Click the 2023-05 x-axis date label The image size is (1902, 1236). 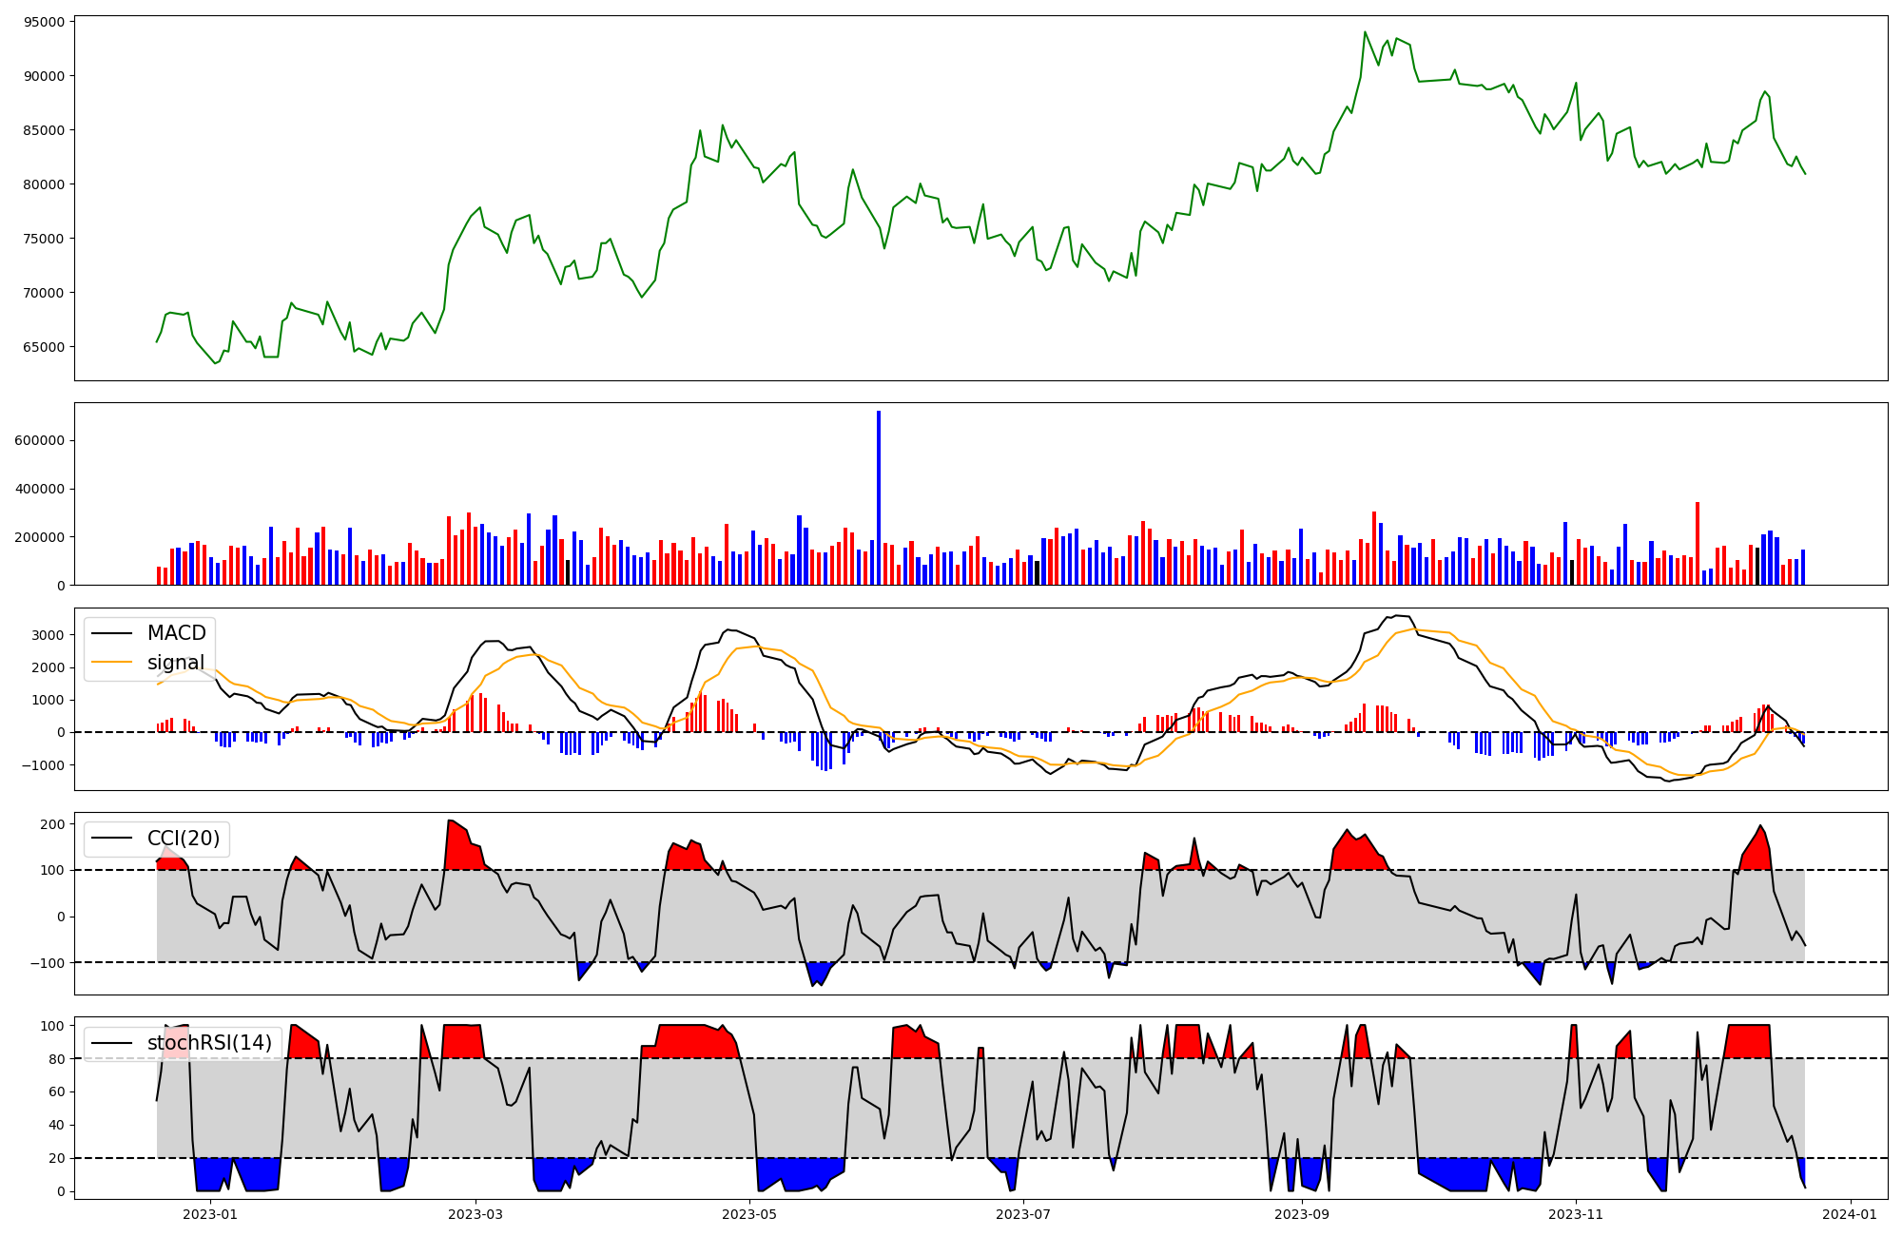[x=749, y=1213]
